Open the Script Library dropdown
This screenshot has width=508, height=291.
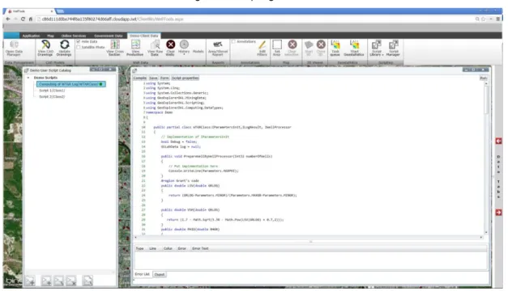377,48
